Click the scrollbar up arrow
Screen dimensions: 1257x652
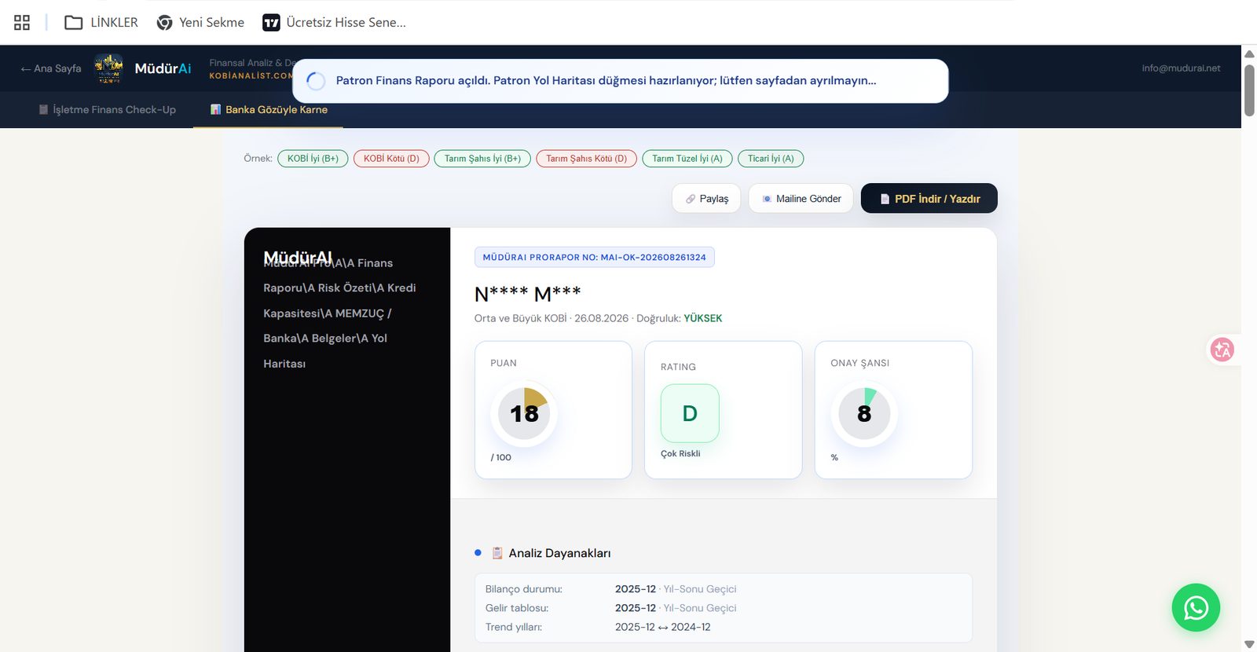pos(1249,54)
